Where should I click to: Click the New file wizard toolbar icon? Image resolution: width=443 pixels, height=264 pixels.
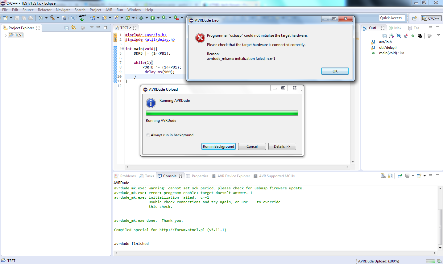[x=5, y=18]
